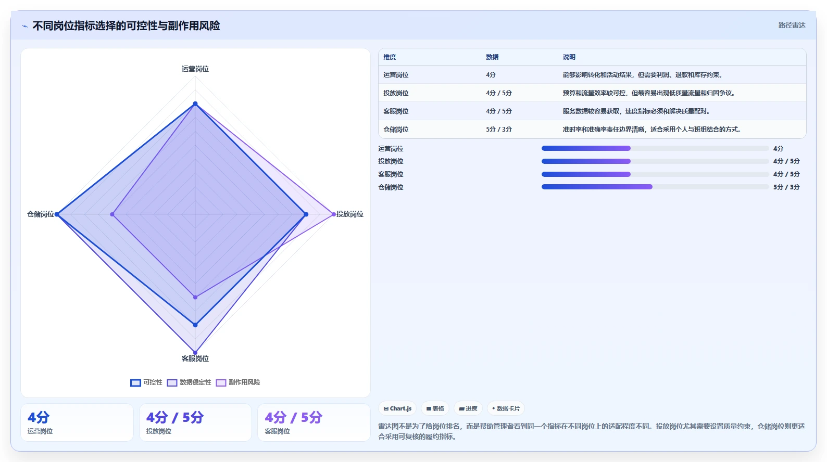The height and width of the screenshot is (462, 827).
Task: Click the 投放岗位 radar axis label
Action: click(350, 214)
